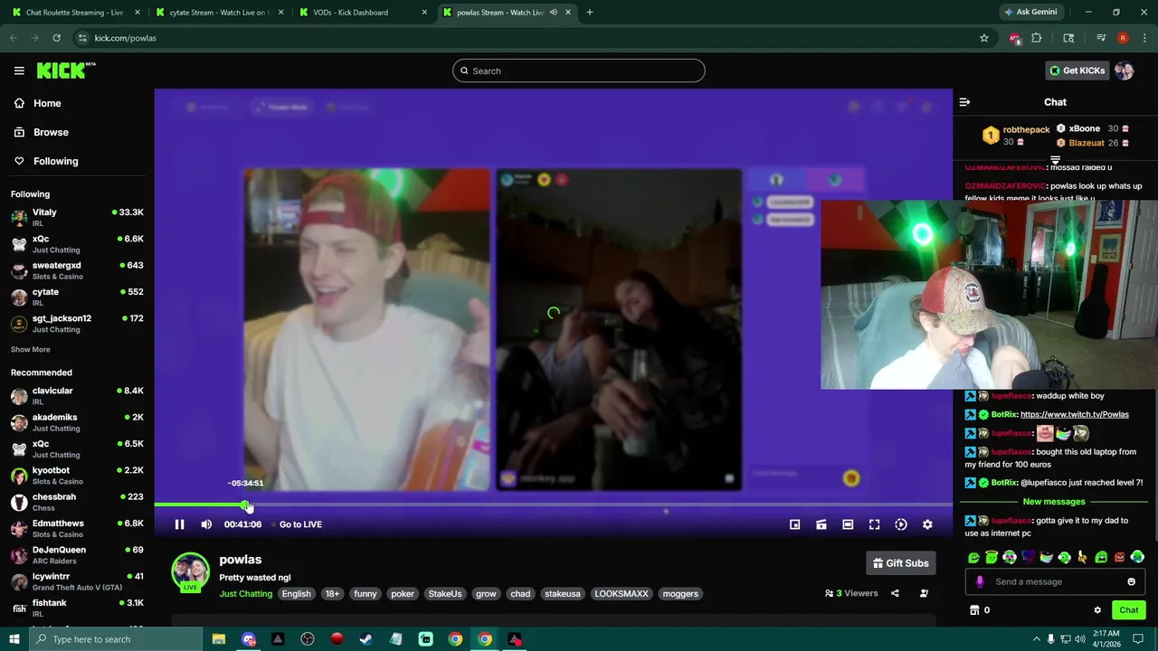The width and height of the screenshot is (1158, 651).
Task: Switch to Chat Roulette Streaming tab
Action: click(x=75, y=13)
